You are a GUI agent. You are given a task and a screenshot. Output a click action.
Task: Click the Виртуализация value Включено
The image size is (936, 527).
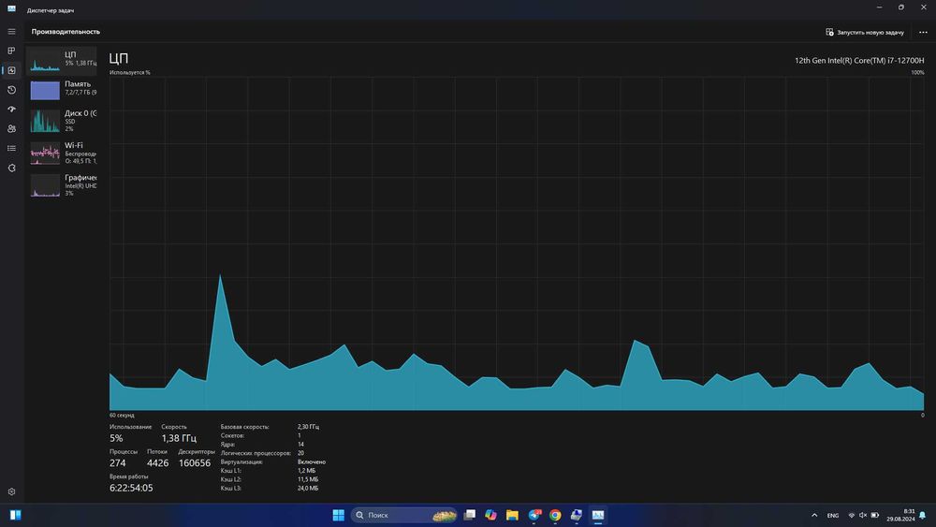pos(312,462)
